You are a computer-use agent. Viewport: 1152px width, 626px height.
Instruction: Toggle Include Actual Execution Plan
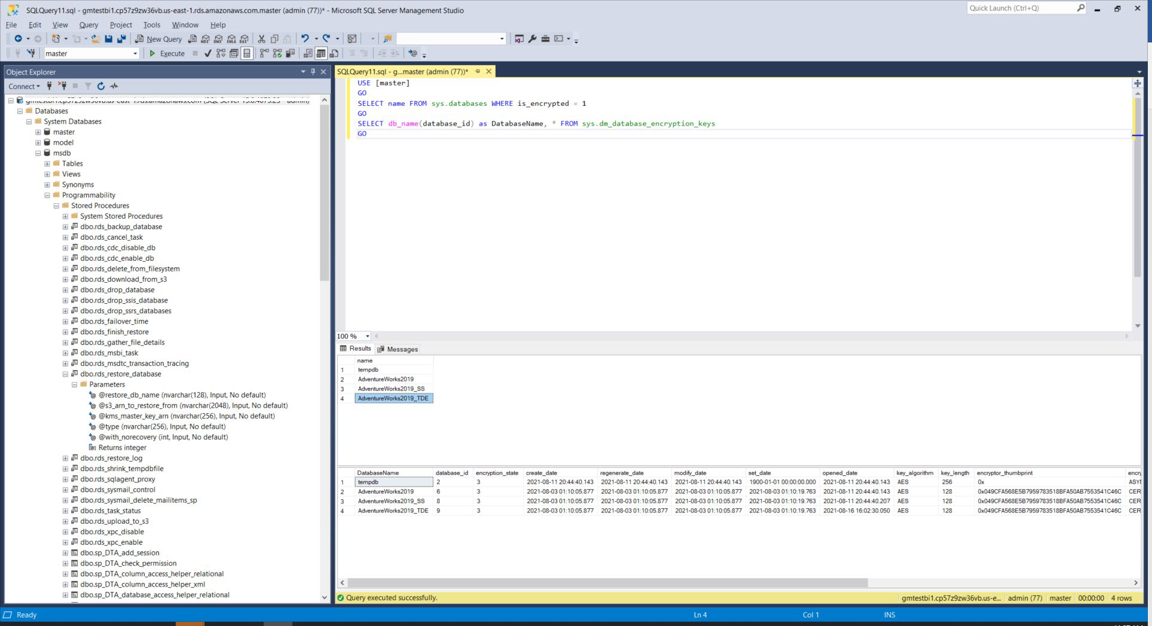click(264, 54)
